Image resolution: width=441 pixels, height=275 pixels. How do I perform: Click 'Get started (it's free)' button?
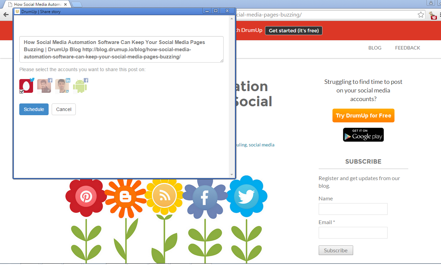pos(294,31)
